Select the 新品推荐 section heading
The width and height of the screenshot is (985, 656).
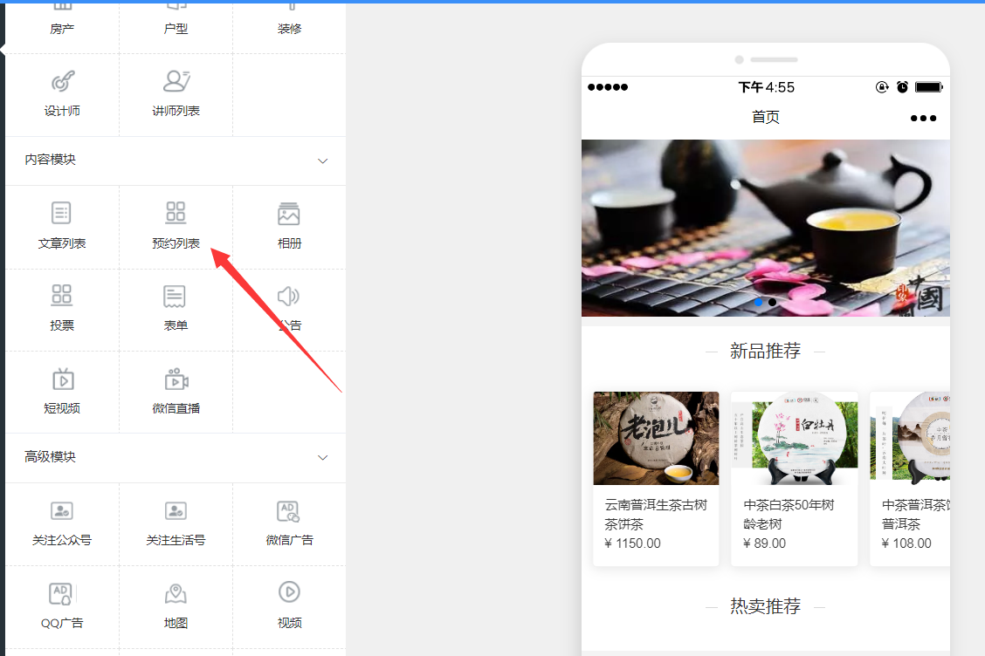765,351
